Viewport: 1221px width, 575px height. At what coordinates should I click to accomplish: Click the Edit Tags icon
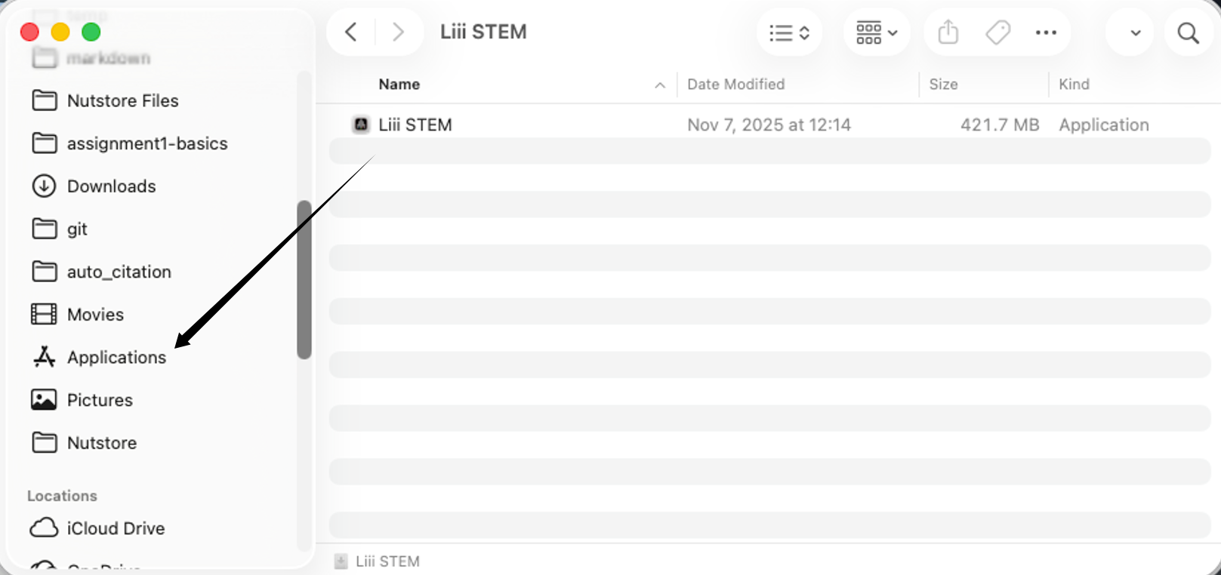coord(997,32)
